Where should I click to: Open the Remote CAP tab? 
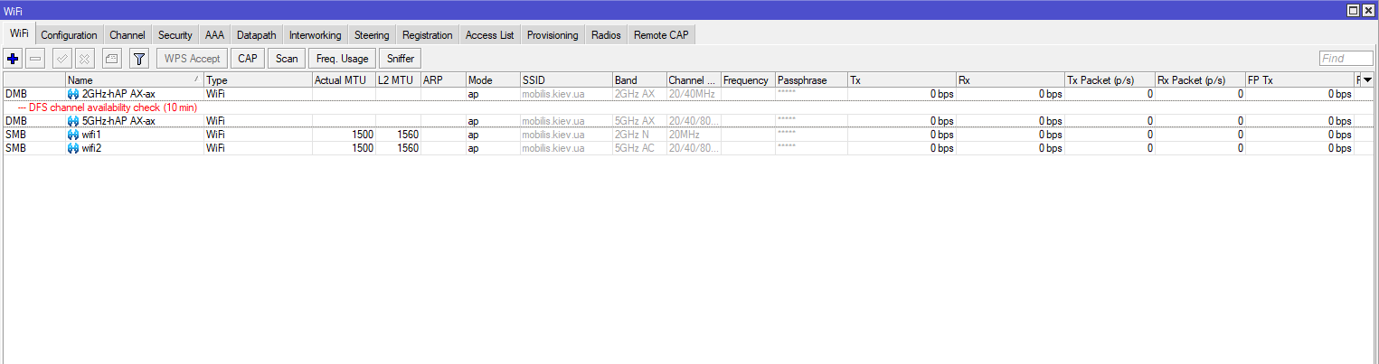(x=661, y=35)
